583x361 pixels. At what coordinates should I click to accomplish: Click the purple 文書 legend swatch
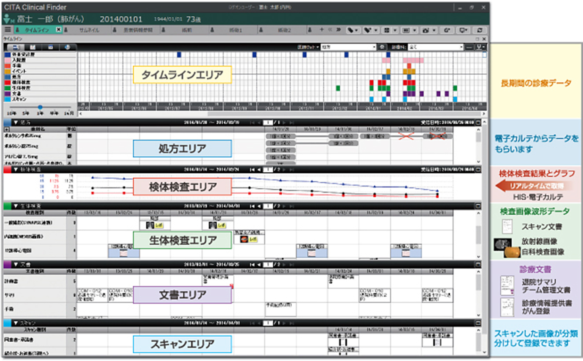click(x=7, y=93)
